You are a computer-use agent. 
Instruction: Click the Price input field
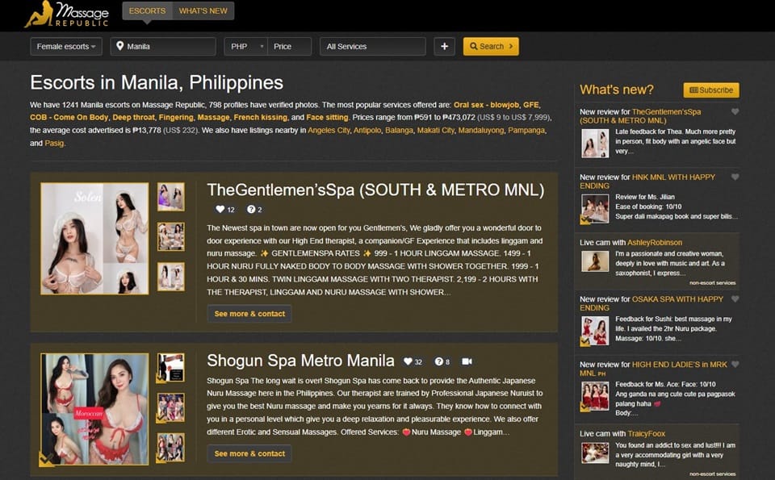289,47
